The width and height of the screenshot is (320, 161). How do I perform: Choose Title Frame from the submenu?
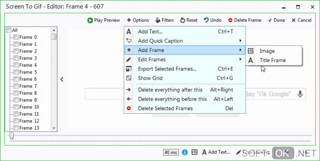[x=273, y=60]
